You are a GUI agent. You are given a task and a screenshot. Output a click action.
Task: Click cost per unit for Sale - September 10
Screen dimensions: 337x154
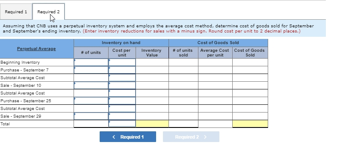(x=122, y=86)
